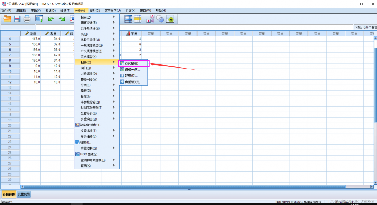Click the bar chart icon of 学历 column

(x=128, y=34)
